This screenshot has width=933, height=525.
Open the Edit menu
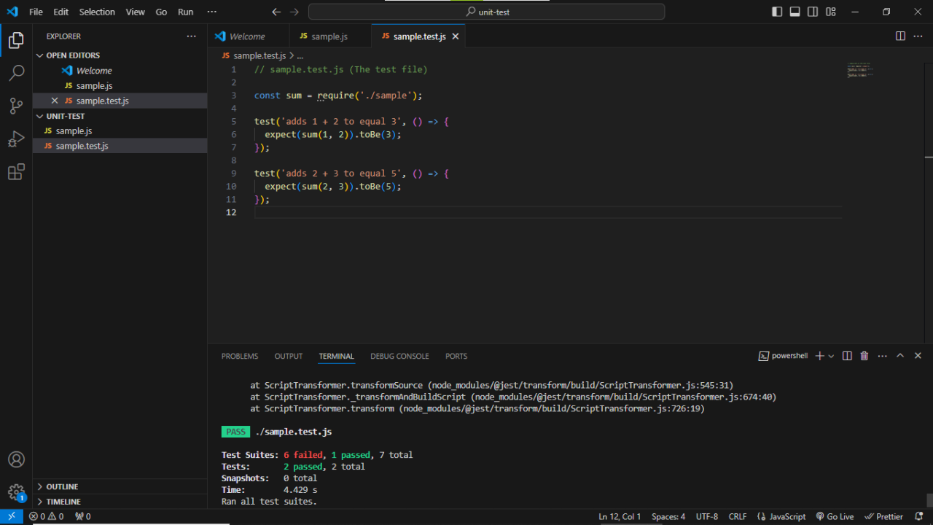pos(61,12)
